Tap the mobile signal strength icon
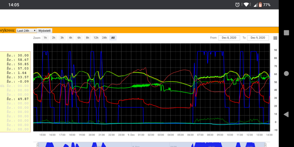 [x=256, y=5]
